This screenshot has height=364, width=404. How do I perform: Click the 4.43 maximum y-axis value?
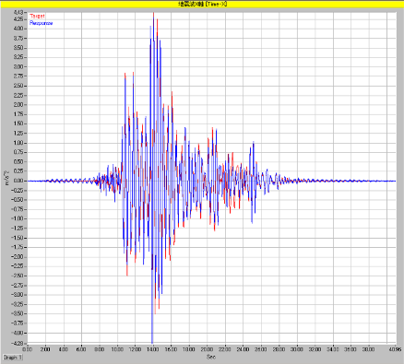tap(18, 12)
